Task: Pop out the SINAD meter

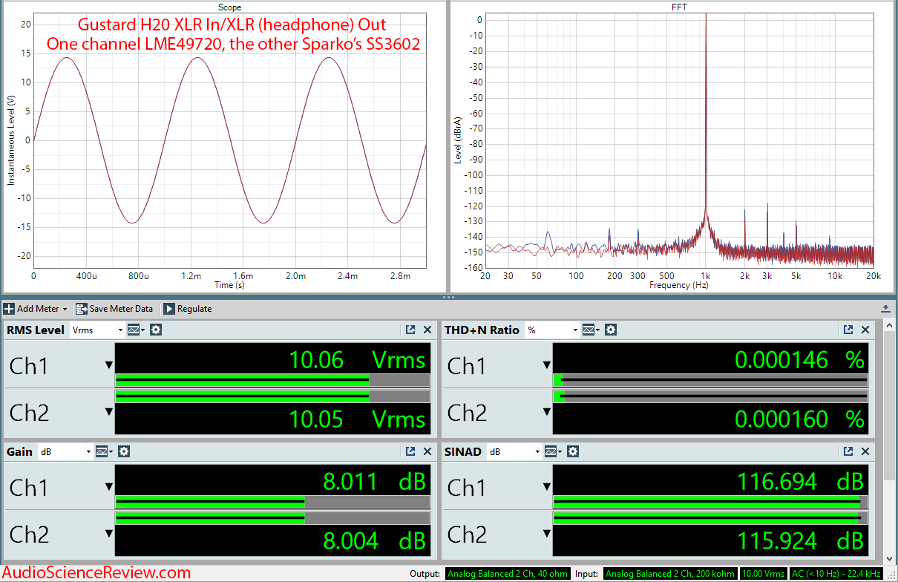Action: [x=848, y=451]
